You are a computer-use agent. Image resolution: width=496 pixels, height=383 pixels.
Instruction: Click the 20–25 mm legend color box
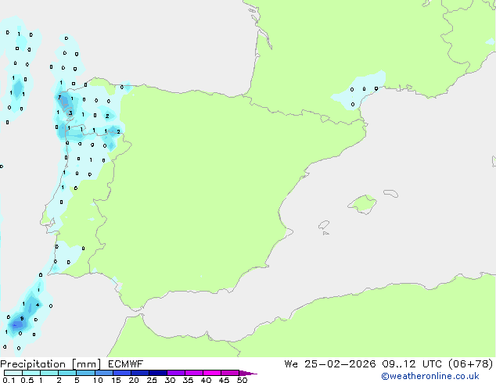139,373
